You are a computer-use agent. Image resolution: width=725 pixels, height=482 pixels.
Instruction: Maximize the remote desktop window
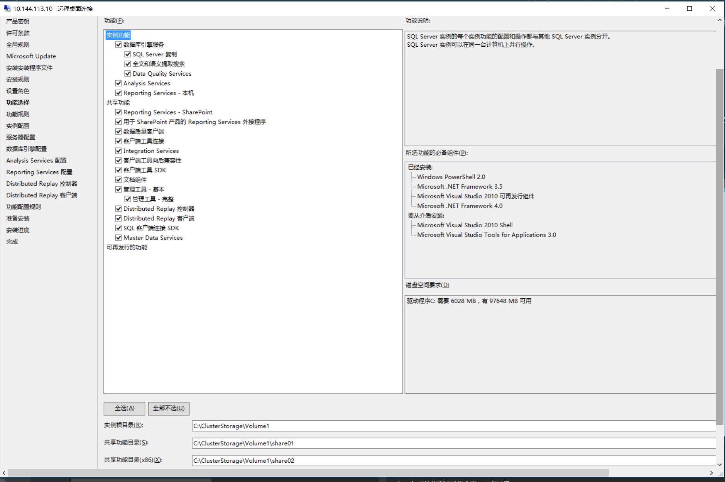(x=690, y=8)
